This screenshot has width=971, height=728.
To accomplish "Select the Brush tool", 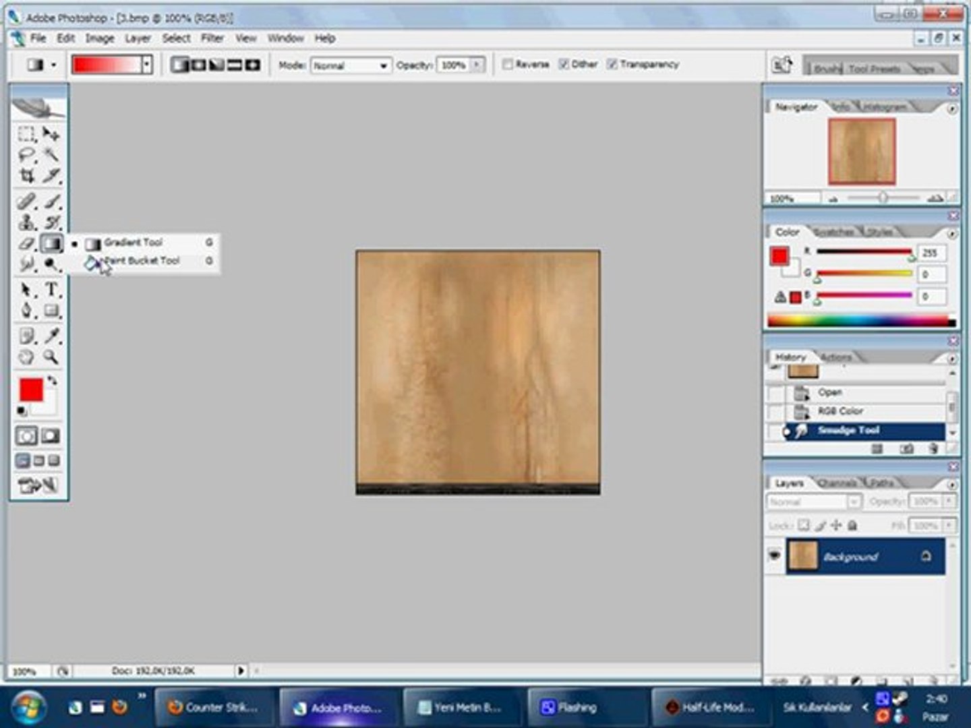I will pyautogui.click(x=51, y=201).
